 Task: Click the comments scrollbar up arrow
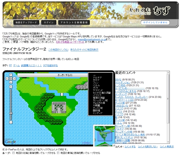pyautogui.click(x=168, y=73)
